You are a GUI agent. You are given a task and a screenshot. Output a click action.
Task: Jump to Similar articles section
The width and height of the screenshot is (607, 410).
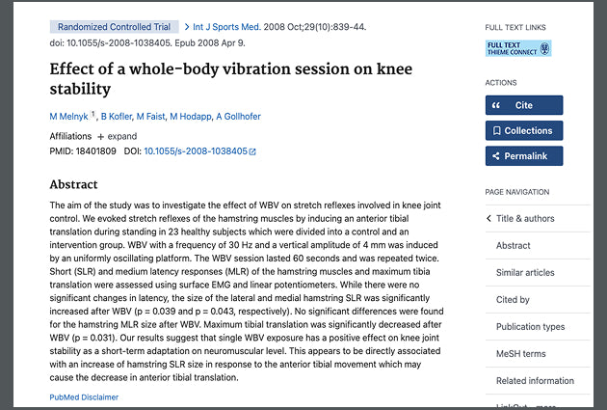click(x=525, y=273)
